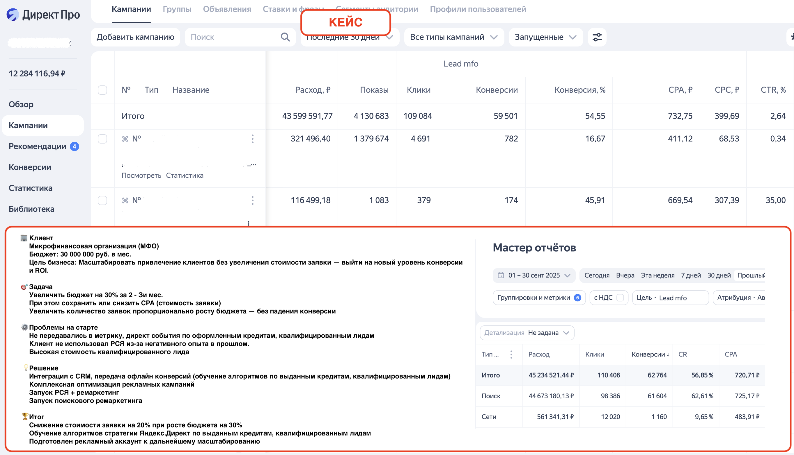
Task: Switch to the Группы tab
Action: [177, 9]
